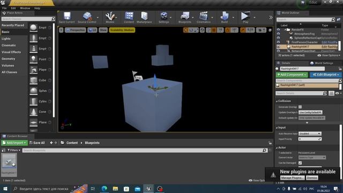The image size is (343, 193).
Task: Toggle the Show viewport button
Action: pyautogui.click(x=103, y=30)
